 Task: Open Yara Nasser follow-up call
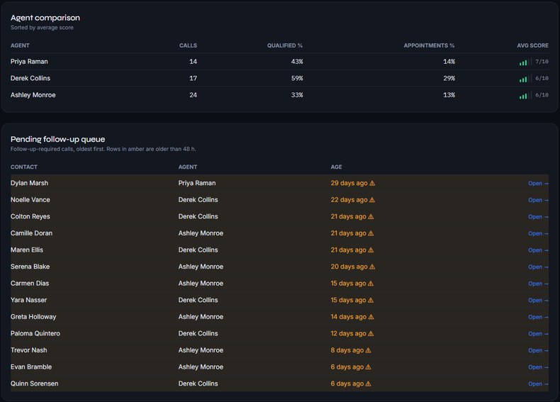click(x=538, y=300)
